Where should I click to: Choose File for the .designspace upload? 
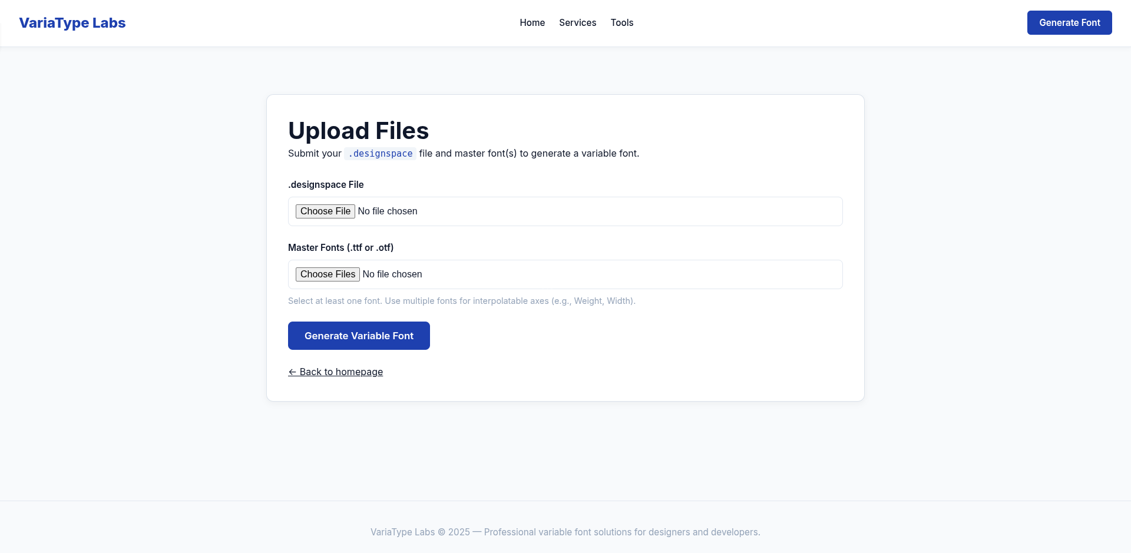point(325,211)
